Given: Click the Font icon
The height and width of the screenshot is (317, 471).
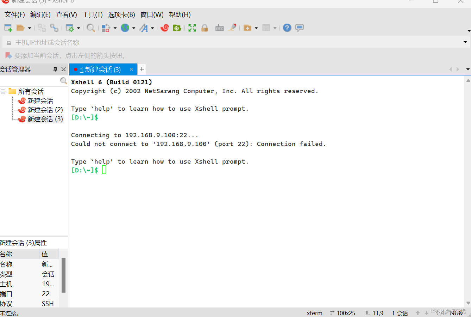Looking at the screenshot, I should point(144,28).
